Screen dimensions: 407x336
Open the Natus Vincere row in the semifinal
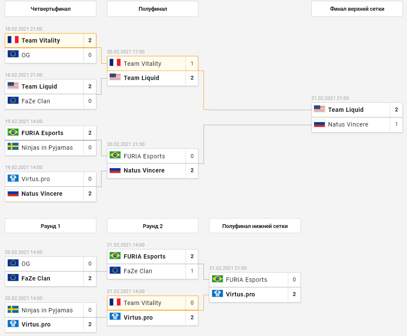click(153, 171)
